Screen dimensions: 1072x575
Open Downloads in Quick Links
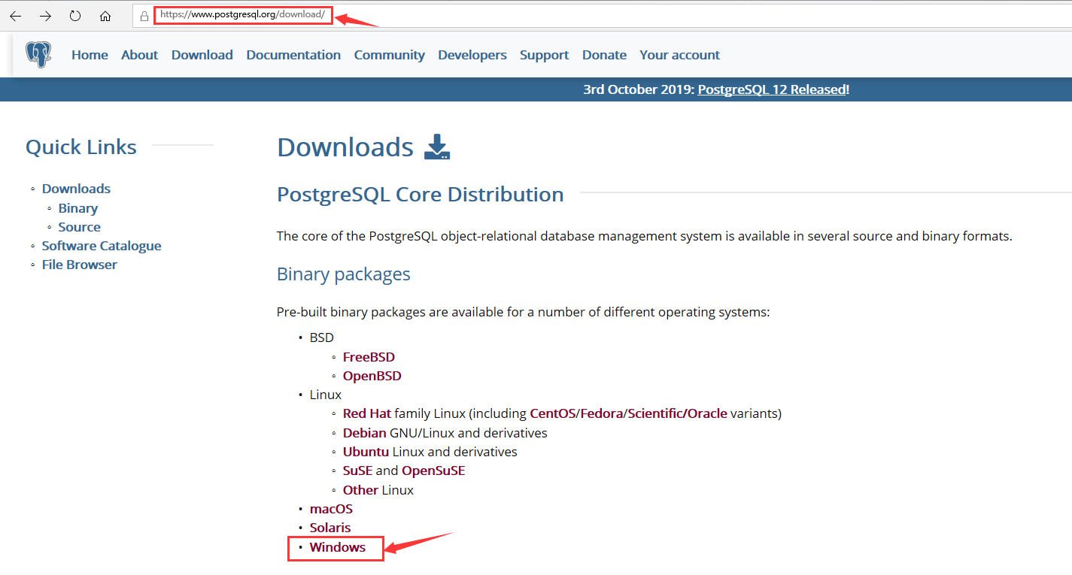click(76, 189)
